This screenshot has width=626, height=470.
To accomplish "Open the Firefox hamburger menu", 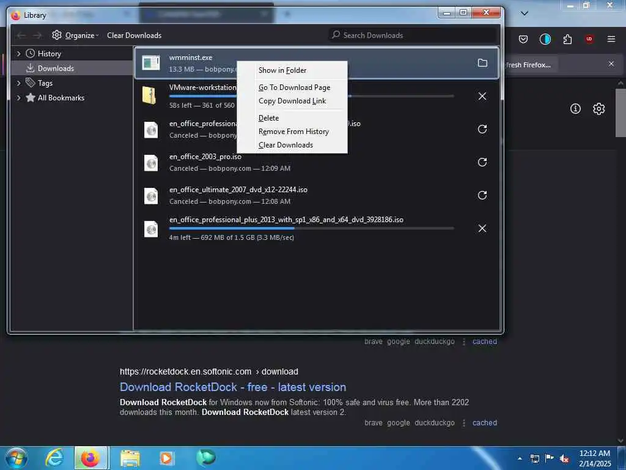I will (x=611, y=39).
